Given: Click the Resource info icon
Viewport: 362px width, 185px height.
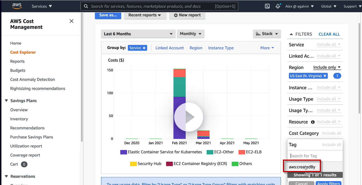Looking at the screenshot, I should 313,122.
